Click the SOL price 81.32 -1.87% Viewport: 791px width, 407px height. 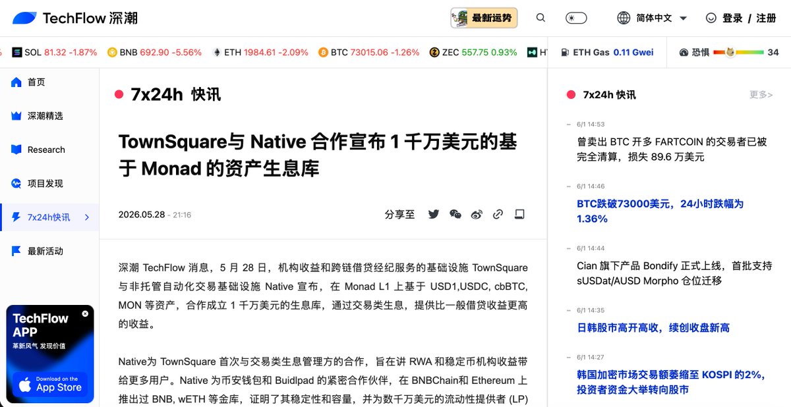coord(71,52)
